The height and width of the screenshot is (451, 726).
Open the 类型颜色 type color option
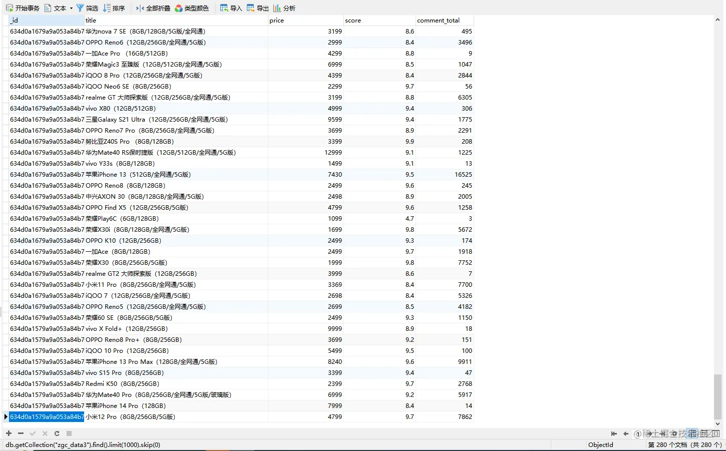pyautogui.click(x=192, y=8)
